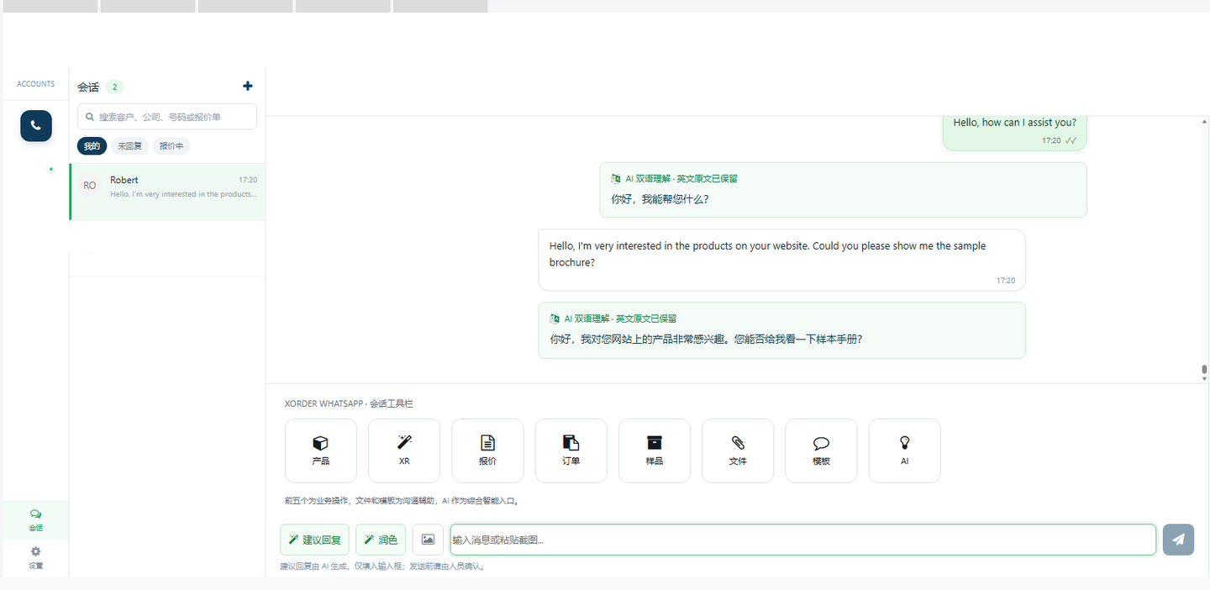
Task: Click the RO avatar of Robert
Action: (90, 186)
